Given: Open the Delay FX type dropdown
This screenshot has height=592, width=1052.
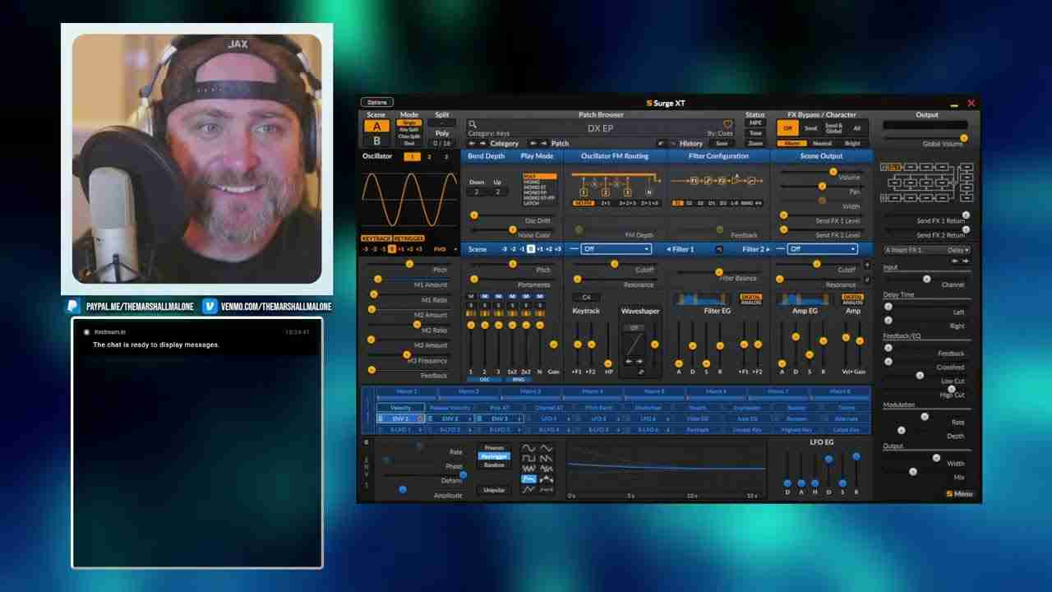Looking at the screenshot, I should coord(957,250).
